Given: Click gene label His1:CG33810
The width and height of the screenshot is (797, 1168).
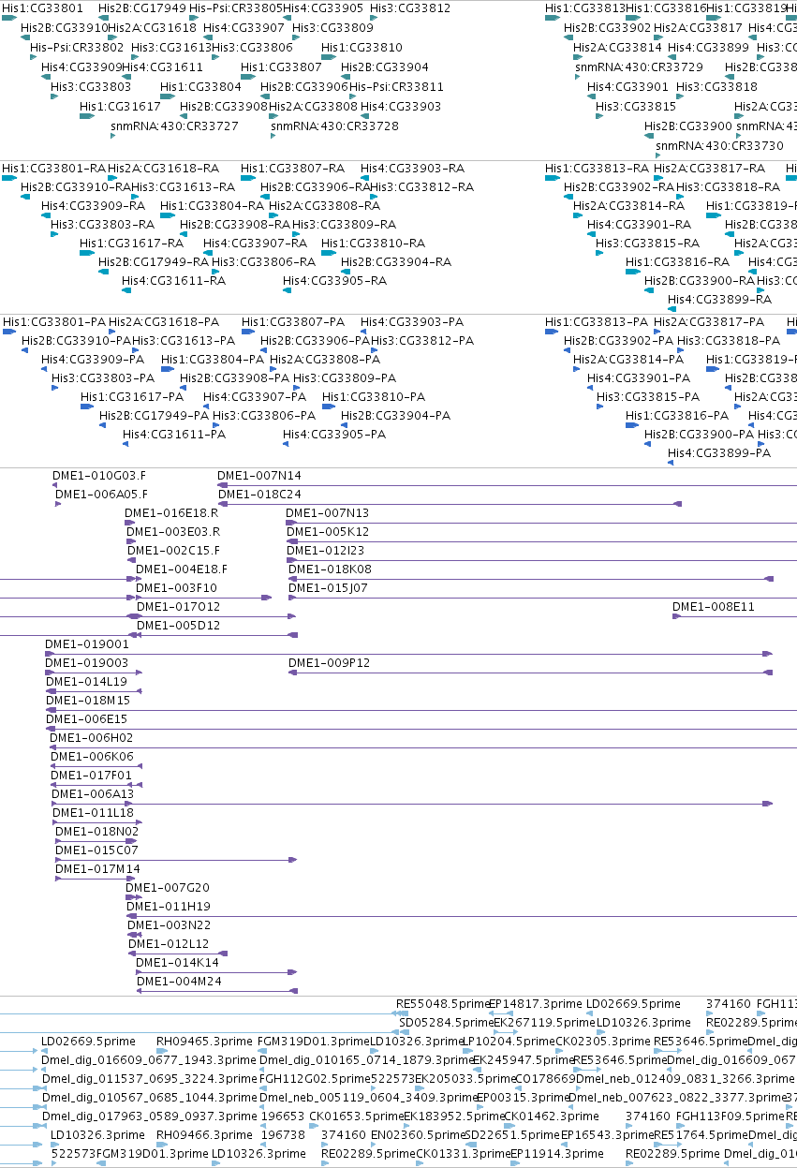Looking at the screenshot, I should click(362, 47).
